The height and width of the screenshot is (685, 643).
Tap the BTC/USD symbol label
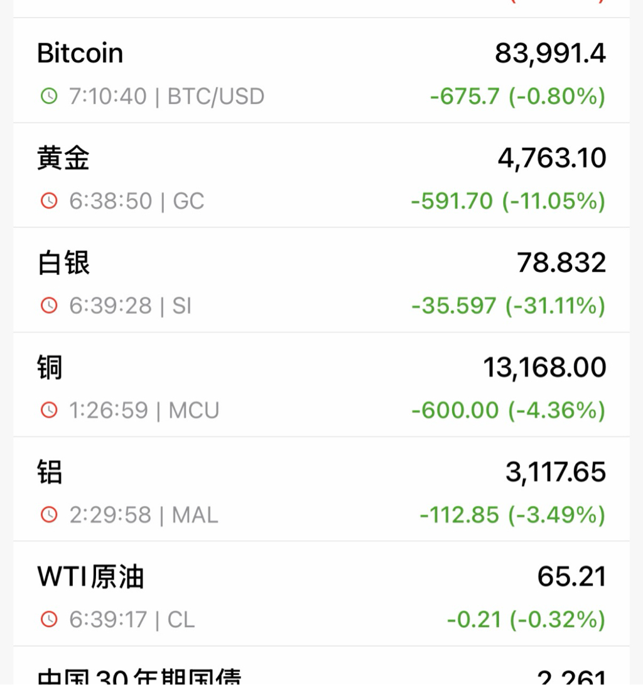(x=216, y=97)
